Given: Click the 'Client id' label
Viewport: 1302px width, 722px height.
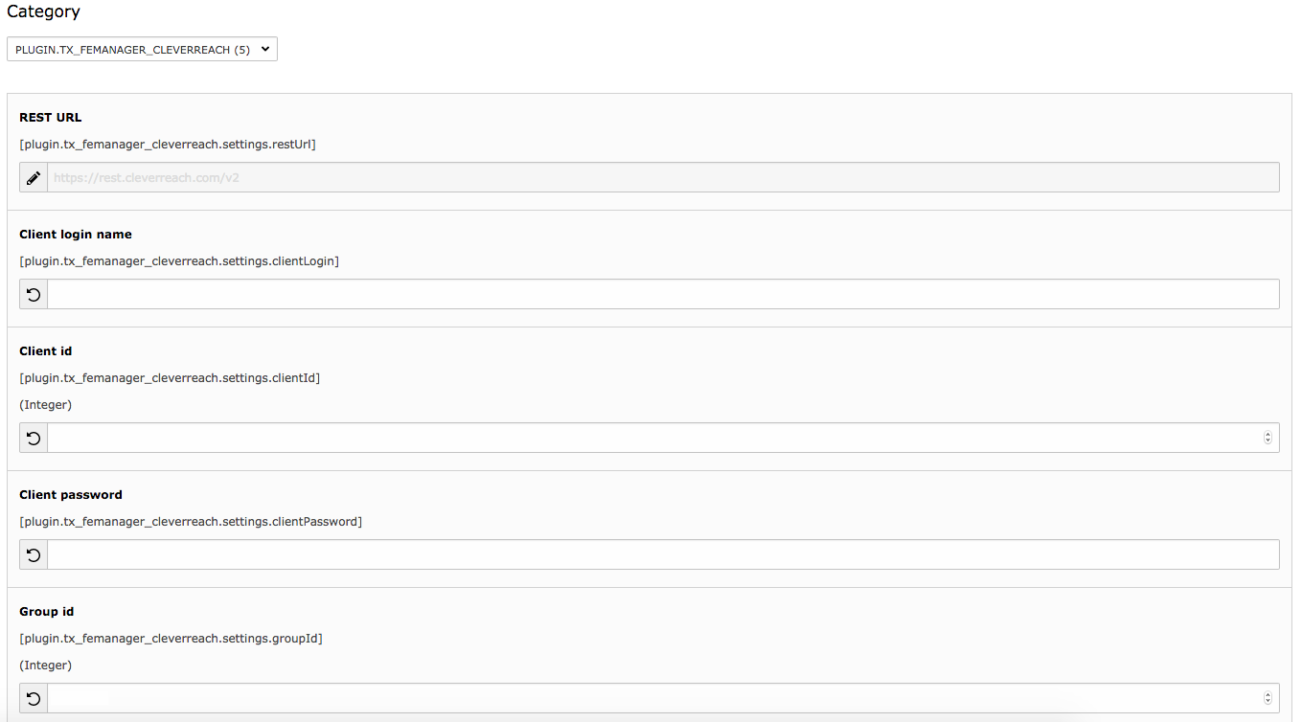Looking at the screenshot, I should point(45,351).
